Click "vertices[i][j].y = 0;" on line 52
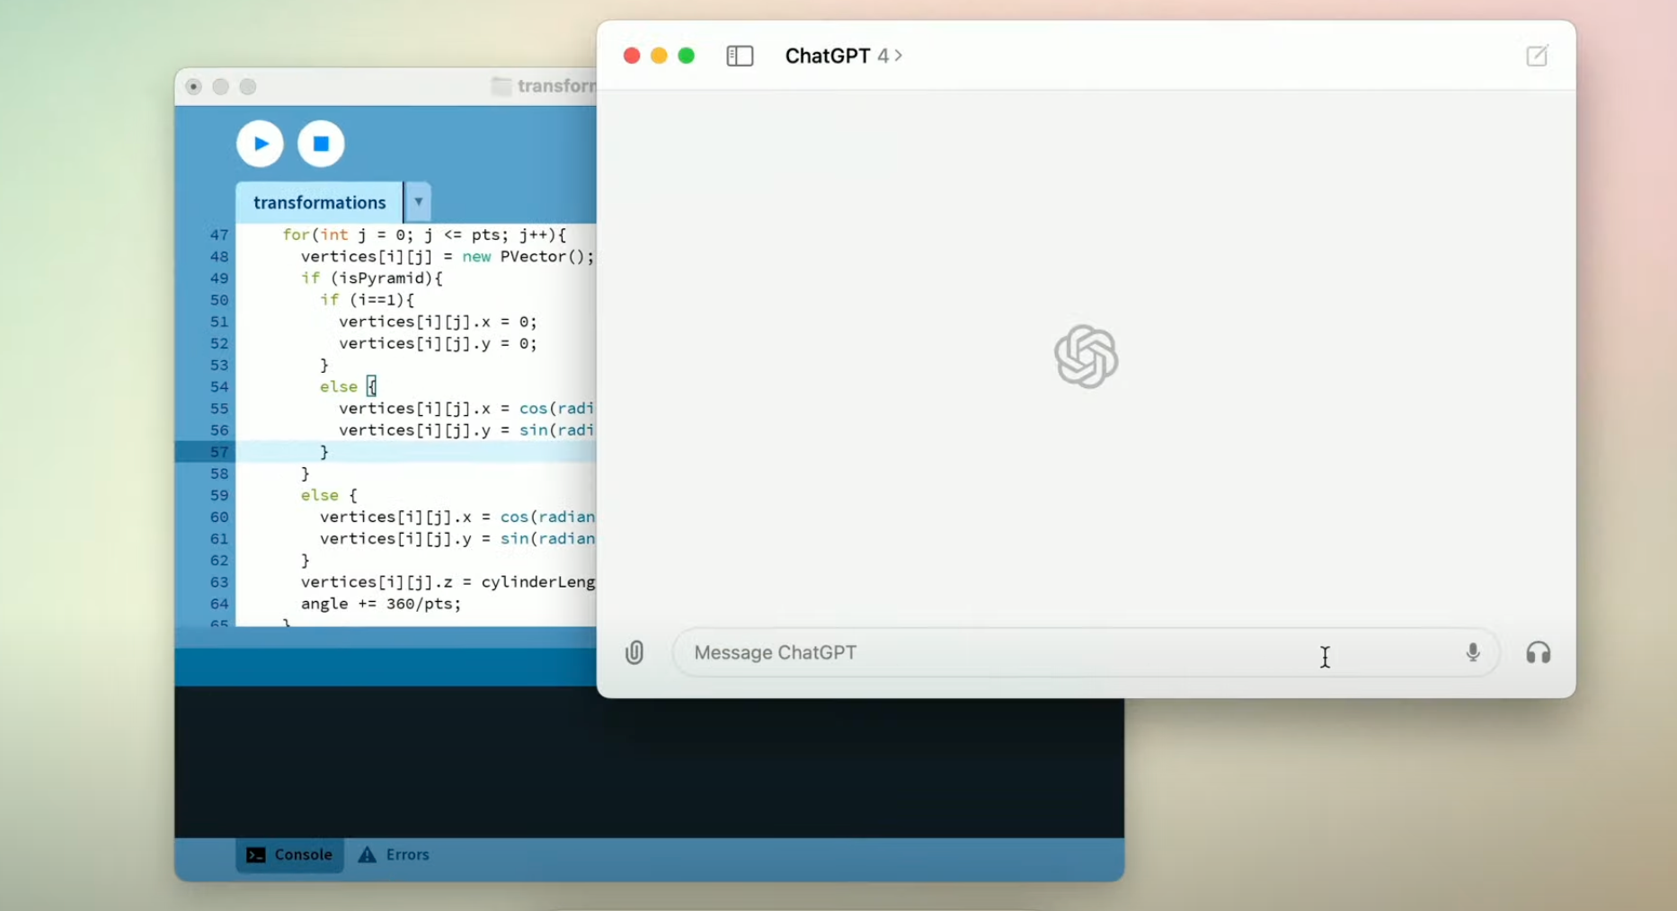 coord(438,343)
